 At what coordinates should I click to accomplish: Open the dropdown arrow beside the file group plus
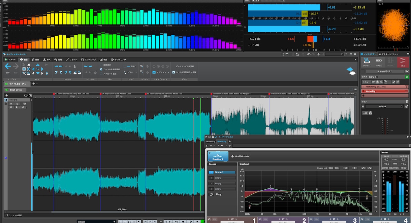coord(37,84)
